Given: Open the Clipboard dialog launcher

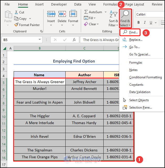Looking at the screenshot, I should tap(41, 31).
